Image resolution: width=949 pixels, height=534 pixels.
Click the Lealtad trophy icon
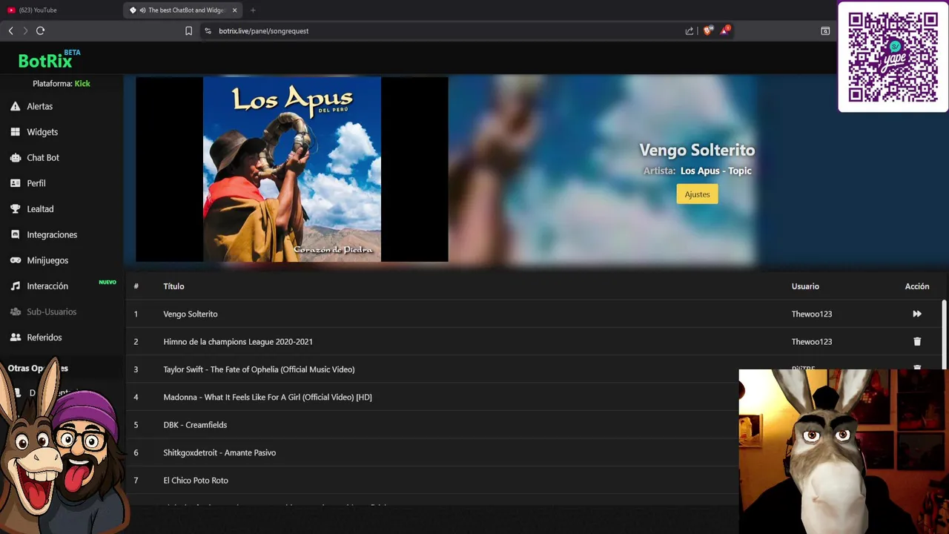(x=15, y=209)
